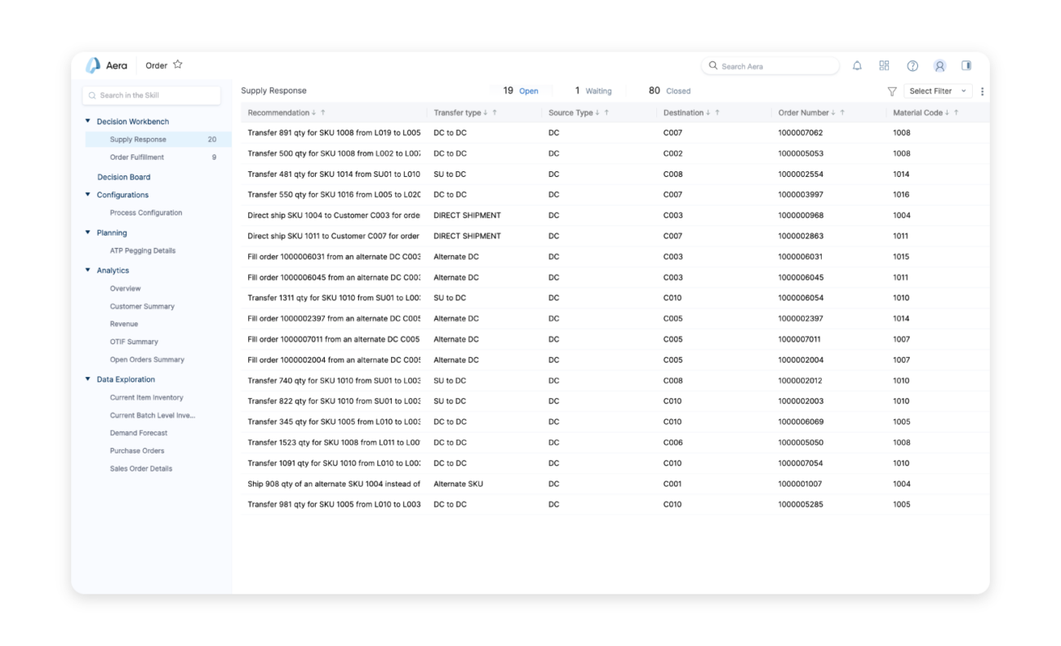The width and height of the screenshot is (1061, 646).
Task: Switch to the Closed tab
Action: (x=669, y=91)
